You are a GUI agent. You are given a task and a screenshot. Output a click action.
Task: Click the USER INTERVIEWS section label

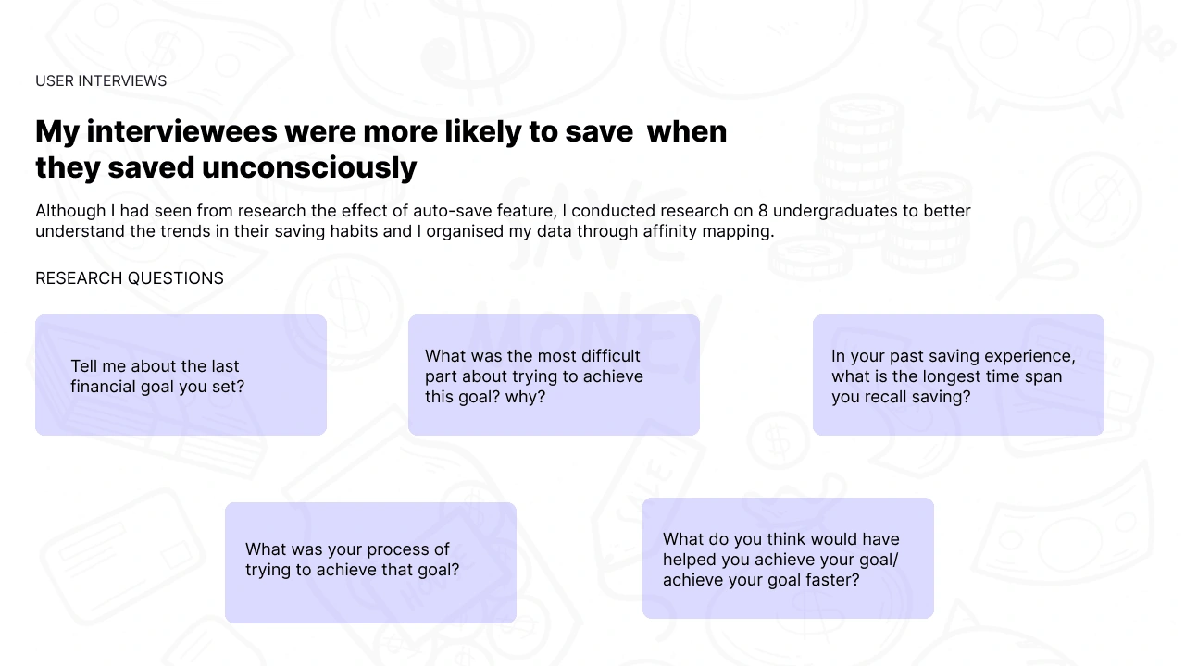[101, 81]
